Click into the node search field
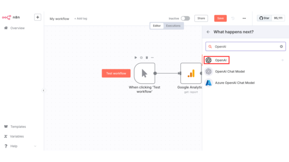This screenshot has height=162, width=289. pos(246,46)
